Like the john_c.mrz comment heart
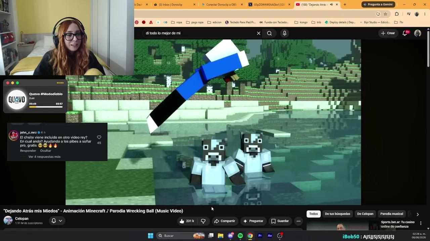The height and width of the screenshot is (241, 430). (x=99, y=137)
